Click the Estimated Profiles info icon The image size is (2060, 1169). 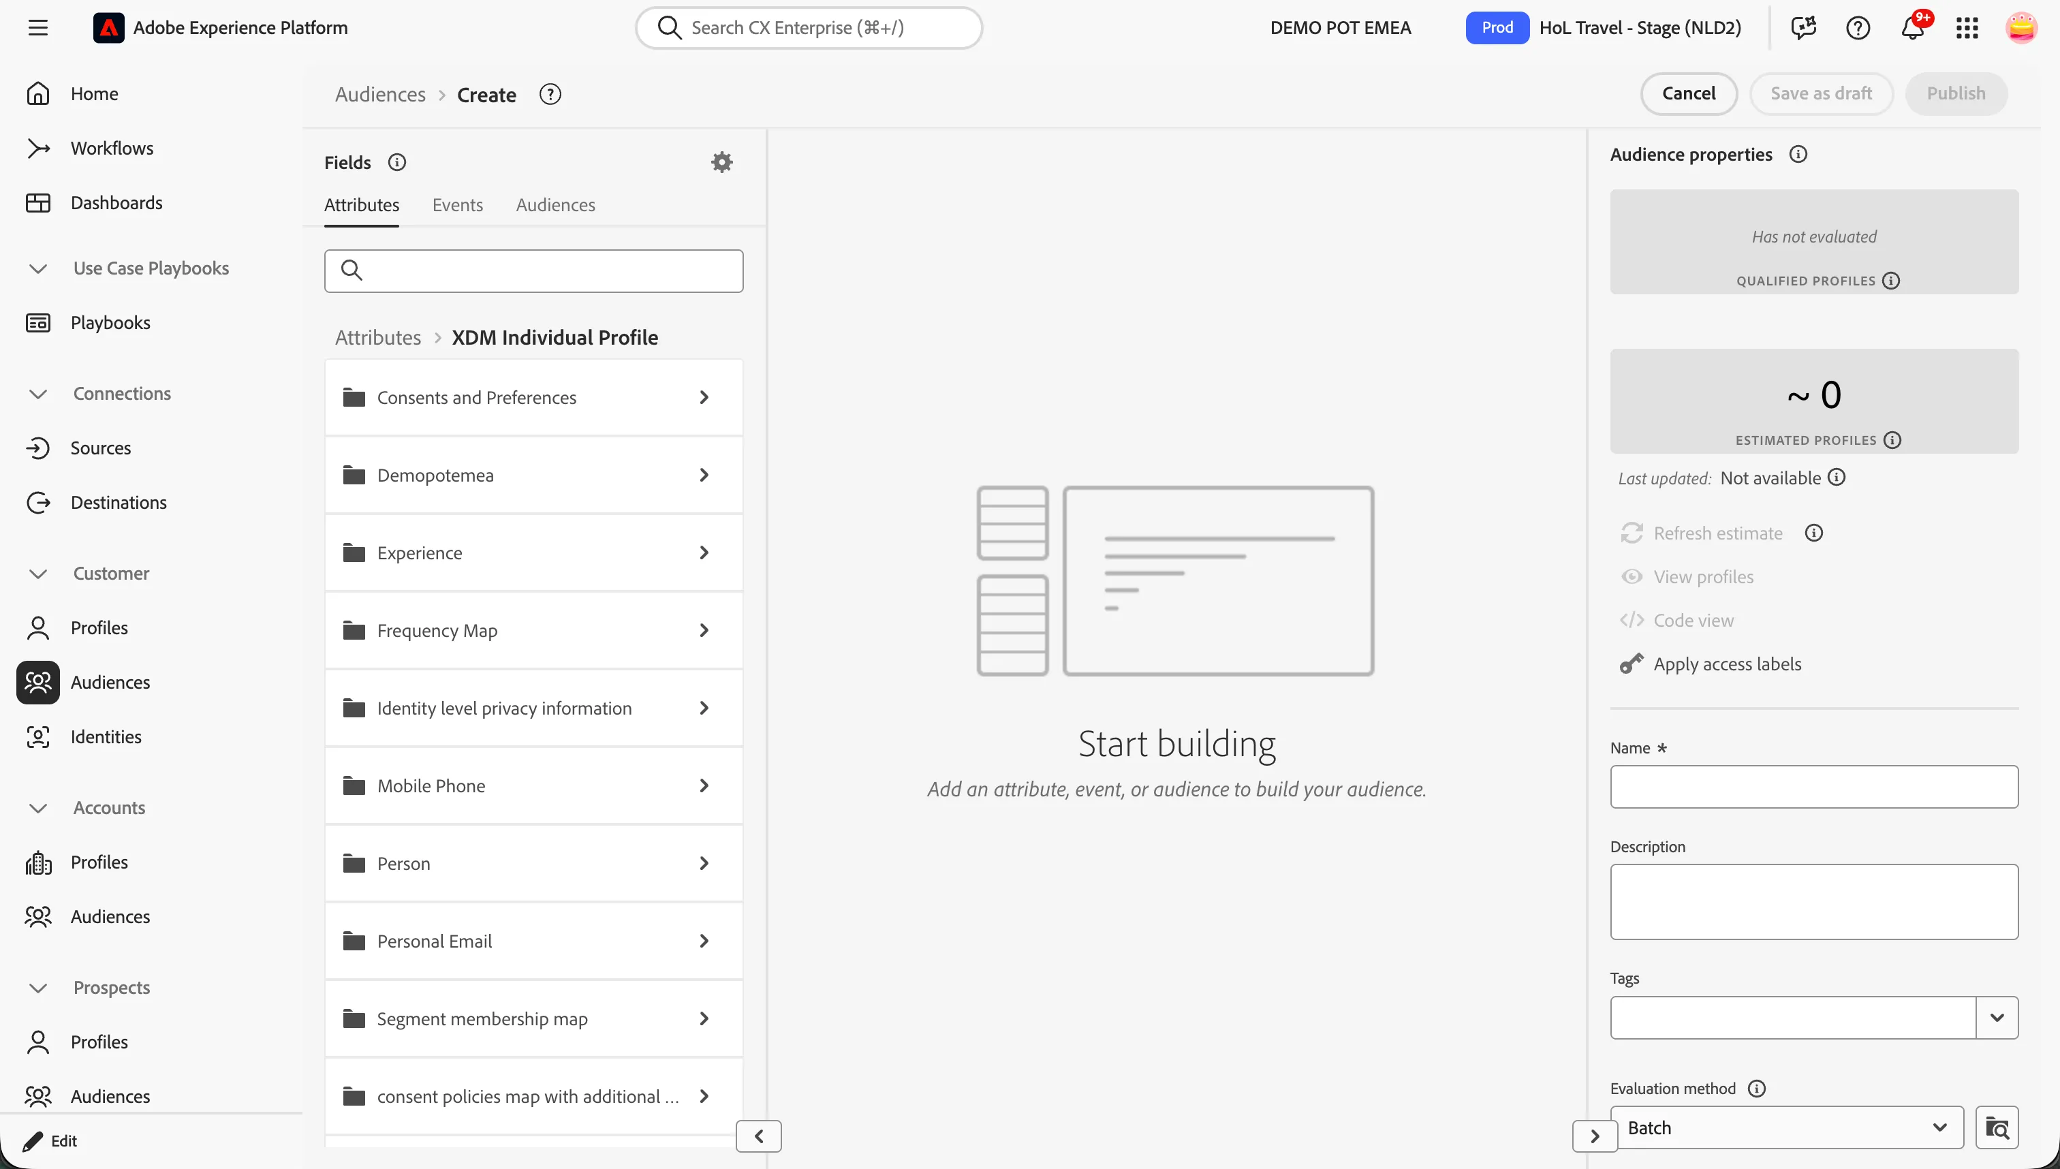[x=1892, y=440]
